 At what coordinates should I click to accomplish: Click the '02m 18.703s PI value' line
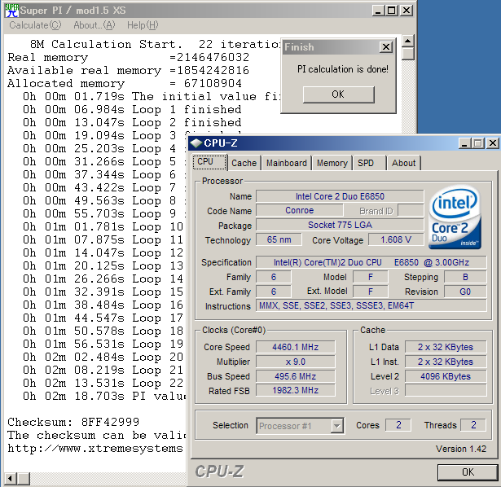[x=104, y=397]
